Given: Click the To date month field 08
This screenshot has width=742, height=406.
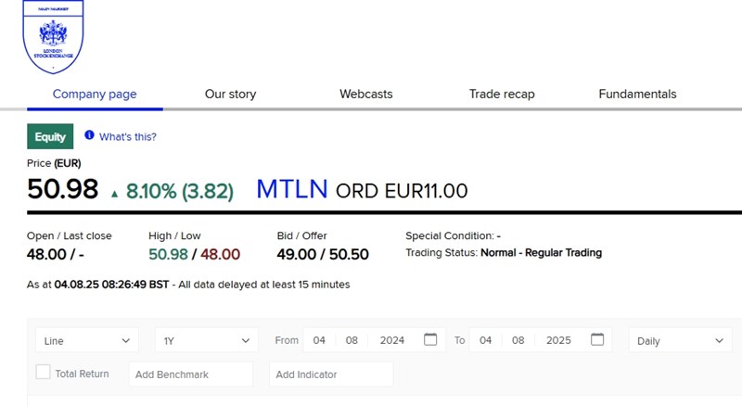Looking at the screenshot, I should (518, 340).
